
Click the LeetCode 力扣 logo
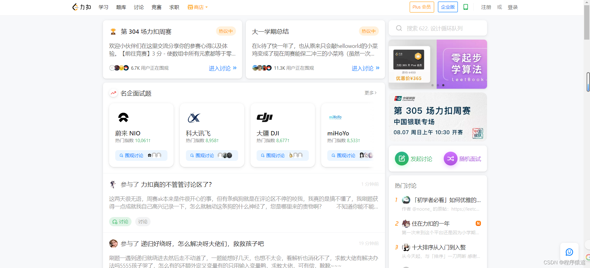pyautogui.click(x=81, y=7)
